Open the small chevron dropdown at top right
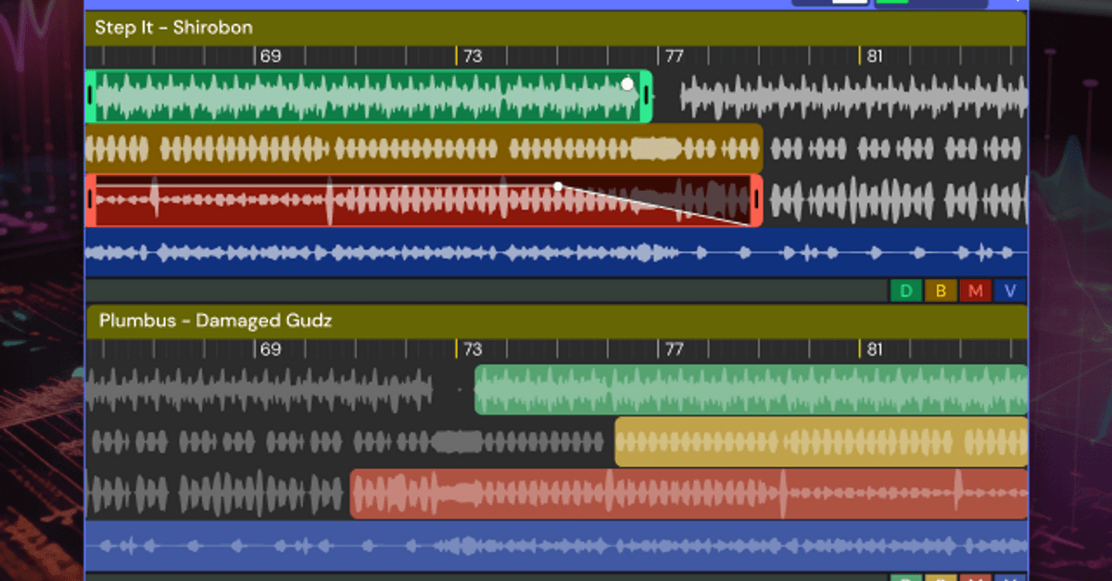The width and height of the screenshot is (1112, 581). 1017,4
